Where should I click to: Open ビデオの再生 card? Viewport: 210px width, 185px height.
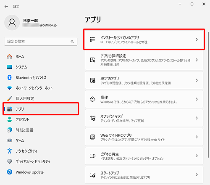144,156
